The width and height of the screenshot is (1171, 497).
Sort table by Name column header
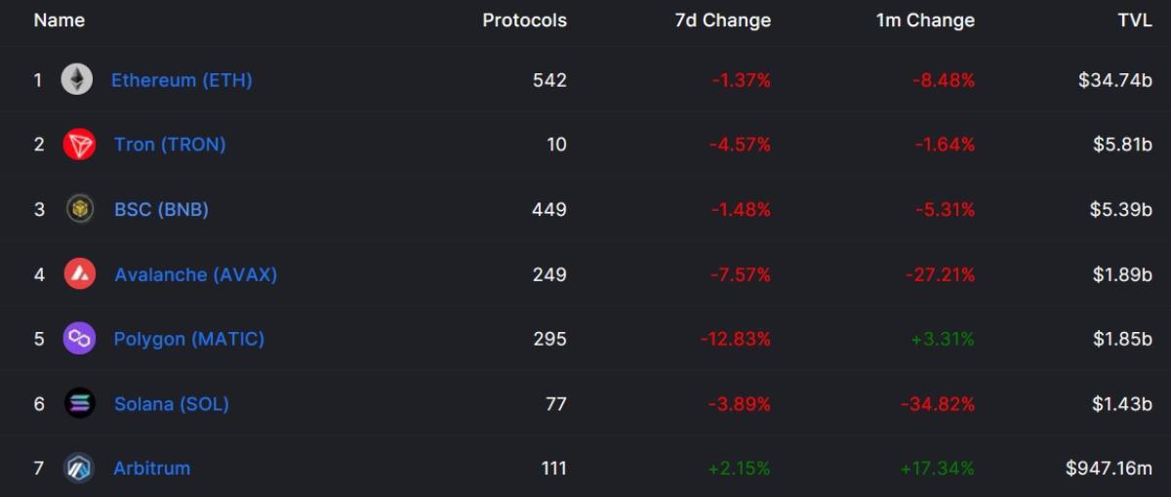[60, 20]
